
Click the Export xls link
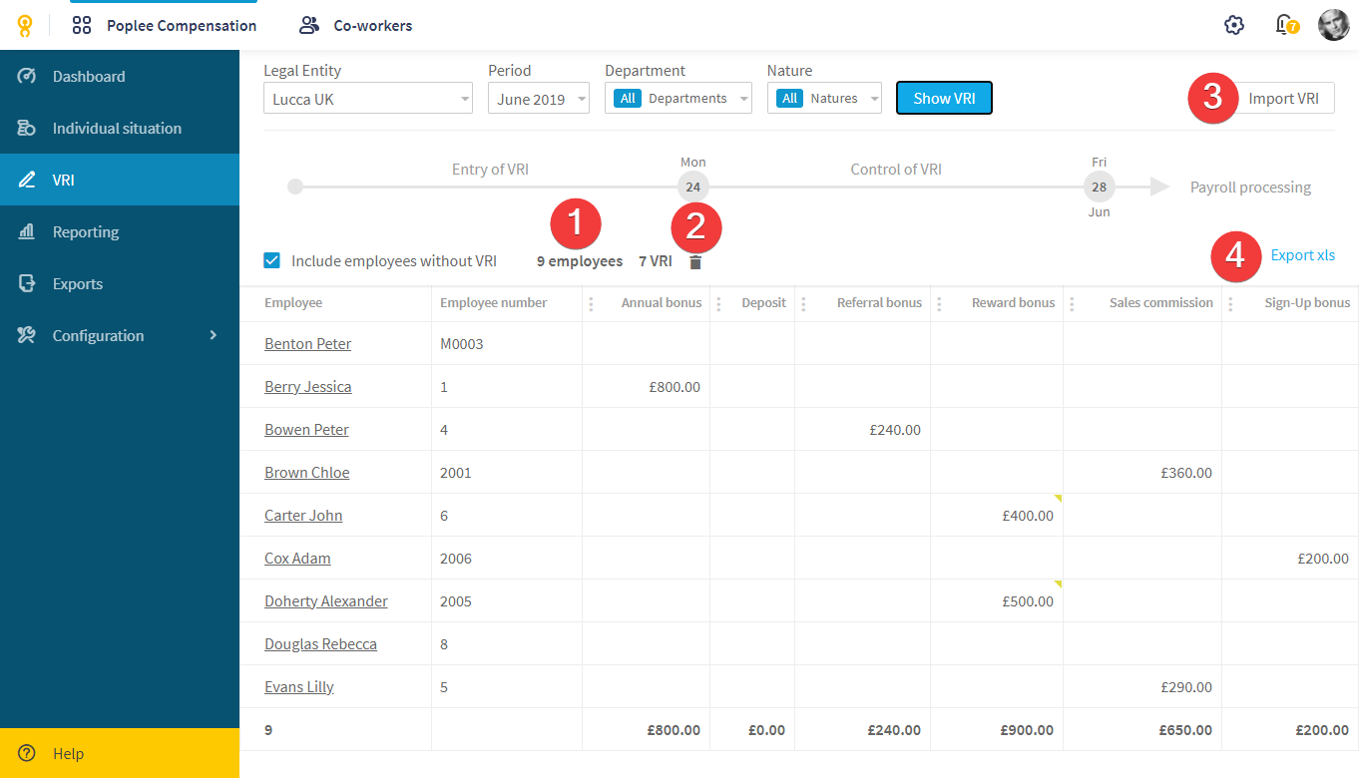click(x=1302, y=255)
